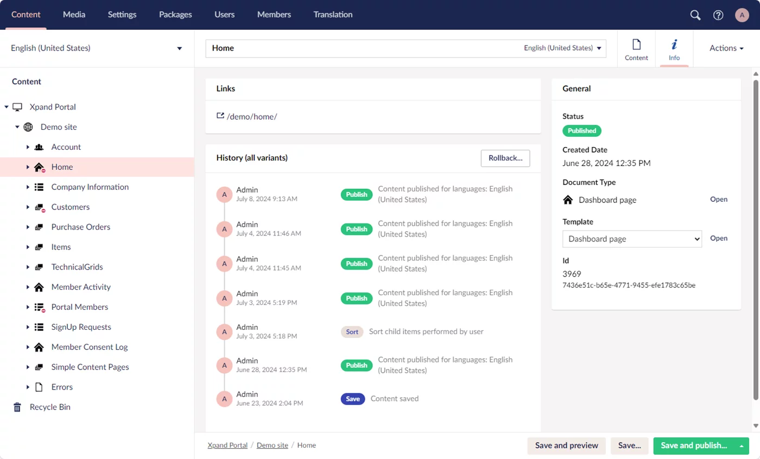760x459 pixels.
Task: Click the user avatar in header
Action: (742, 15)
